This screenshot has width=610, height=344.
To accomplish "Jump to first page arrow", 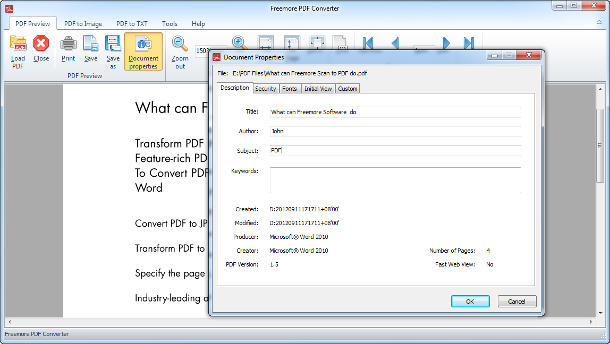I will (368, 43).
